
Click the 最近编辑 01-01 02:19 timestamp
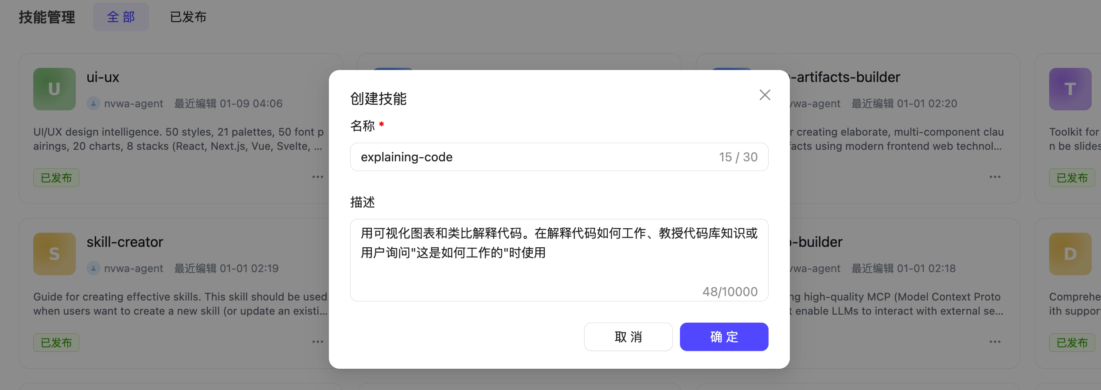point(226,268)
